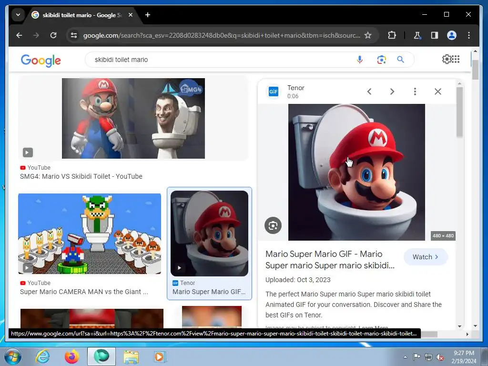Open preview panel more options menu

coord(415,91)
